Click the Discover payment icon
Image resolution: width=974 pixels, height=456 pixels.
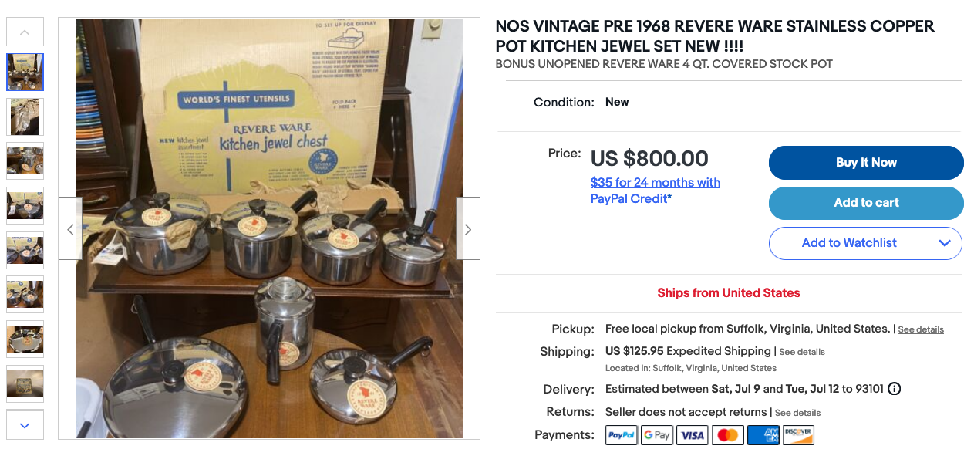[798, 434]
